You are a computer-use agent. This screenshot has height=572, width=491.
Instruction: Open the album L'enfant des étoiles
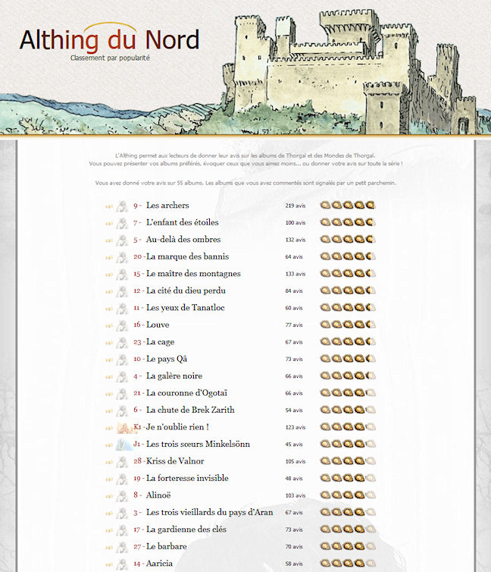[182, 222]
